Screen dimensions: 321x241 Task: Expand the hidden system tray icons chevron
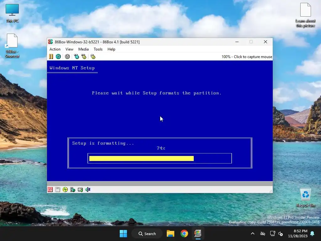tap(253, 233)
